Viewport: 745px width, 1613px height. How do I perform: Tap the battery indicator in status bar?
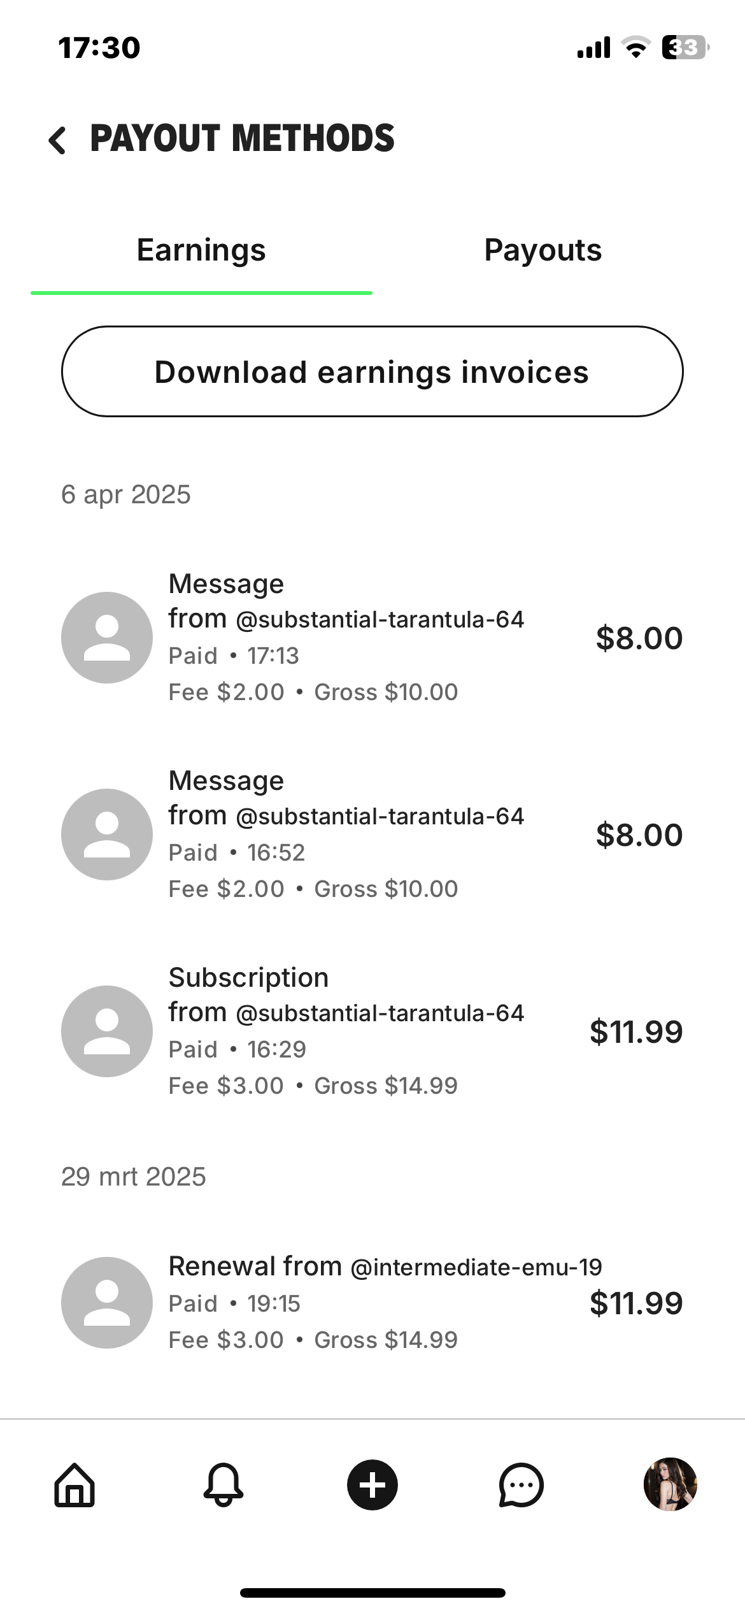tap(685, 48)
